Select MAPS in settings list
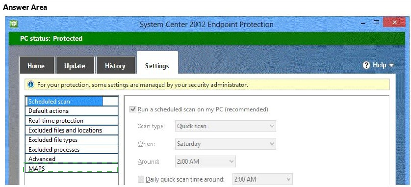 71,168
